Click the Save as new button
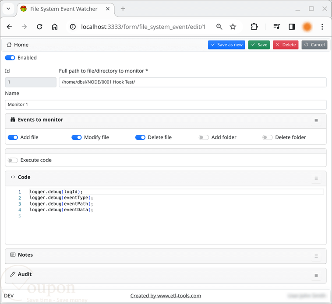 point(226,45)
